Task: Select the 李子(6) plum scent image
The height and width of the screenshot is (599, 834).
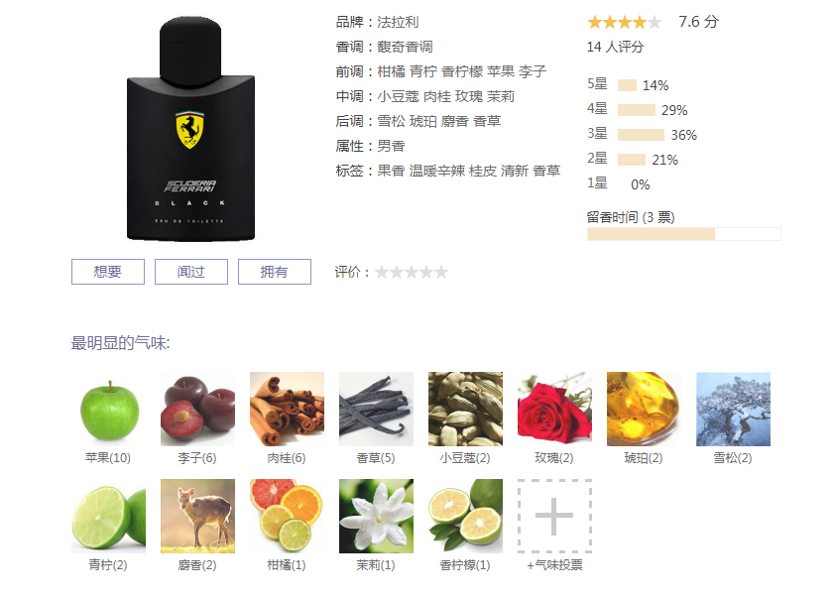Action: click(x=197, y=409)
